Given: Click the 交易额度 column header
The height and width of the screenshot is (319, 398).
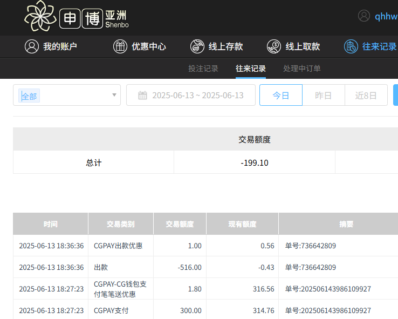Looking at the screenshot, I should tap(180, 224).
